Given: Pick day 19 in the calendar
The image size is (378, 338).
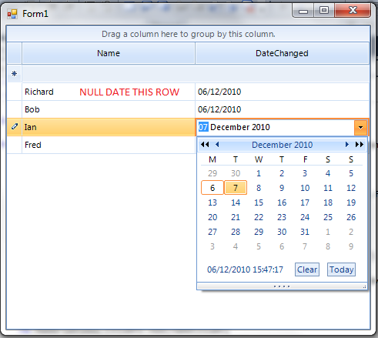Looking at the screenshot, I should click(x=351, y=202).
